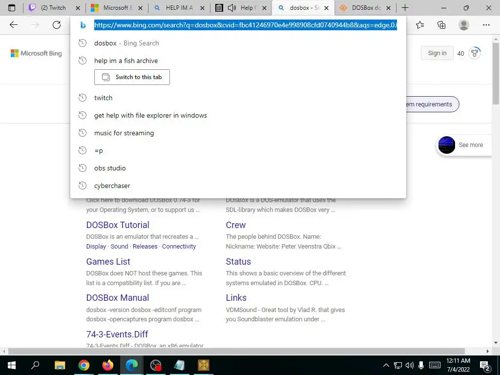Select suggestion 'music for streaming'

238,133
